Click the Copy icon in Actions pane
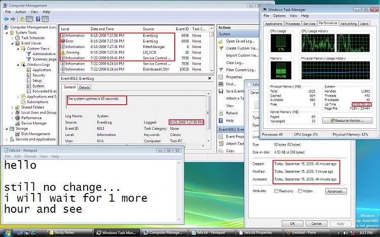 click(x=221, y=151)
